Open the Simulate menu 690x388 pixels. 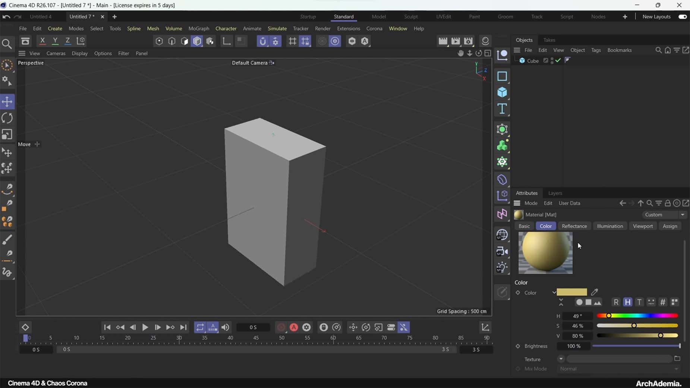pos(277,28)
